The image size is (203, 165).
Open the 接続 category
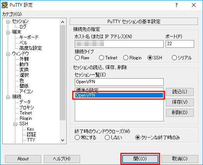click(17, 97)
